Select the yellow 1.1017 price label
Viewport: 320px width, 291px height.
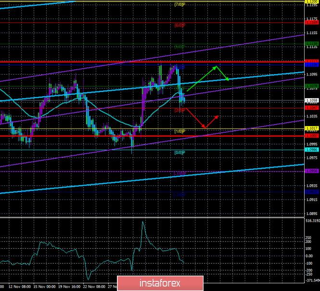pyautogui.click(x=311, y=128)
